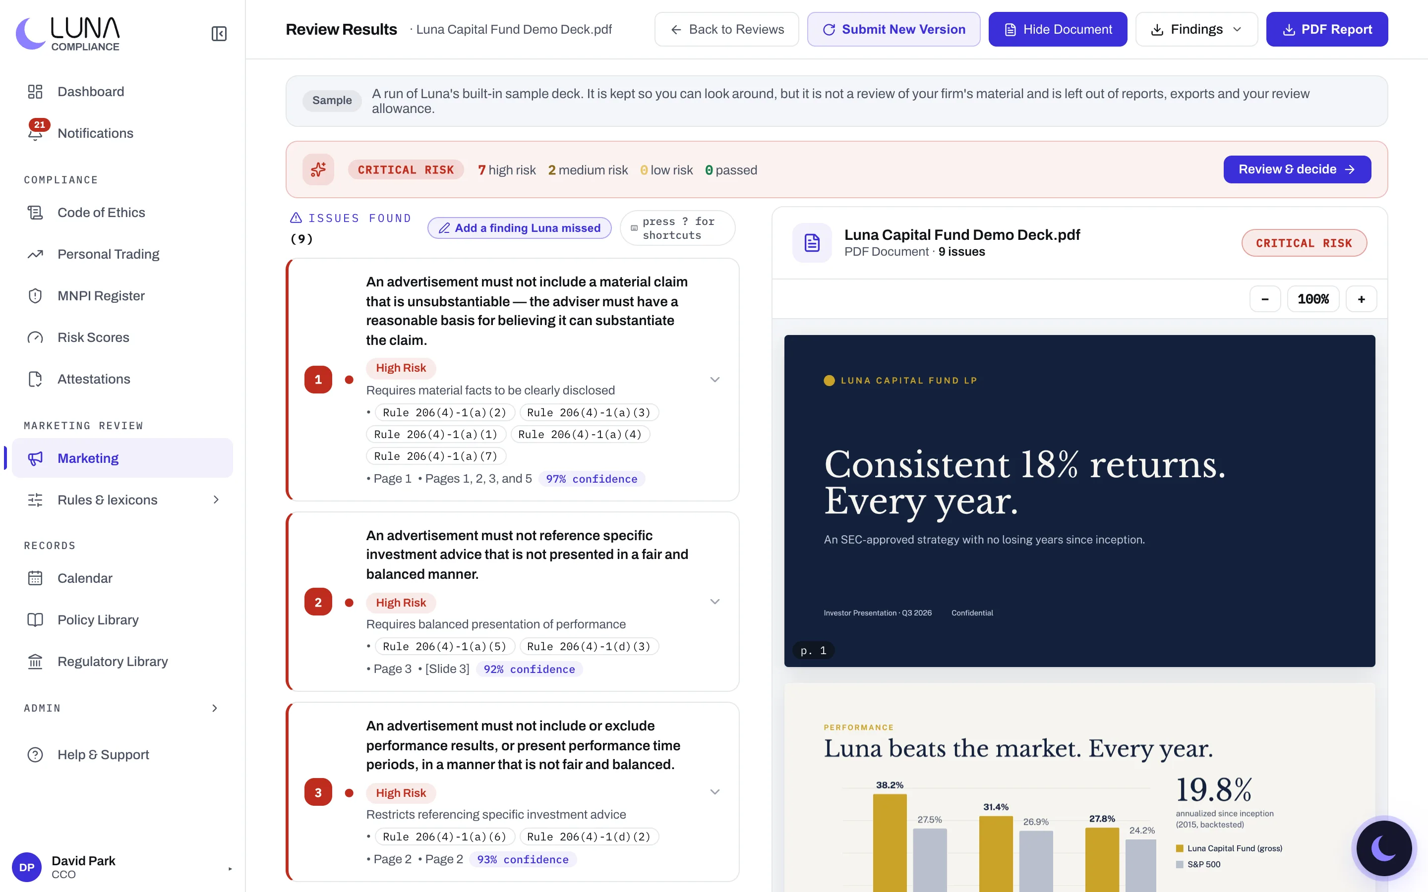Image resolution: width=1428 pixels, height=892 pixels.
Task: Collapse the sidebar panel icon
Action: click(219, 34)
